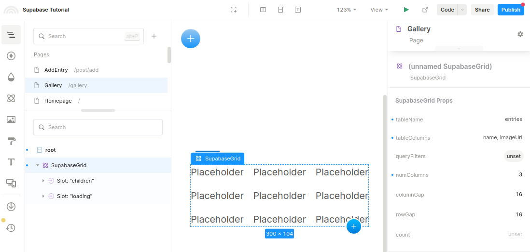Click the Share button

pyautogui.click(x=482, y=10)
